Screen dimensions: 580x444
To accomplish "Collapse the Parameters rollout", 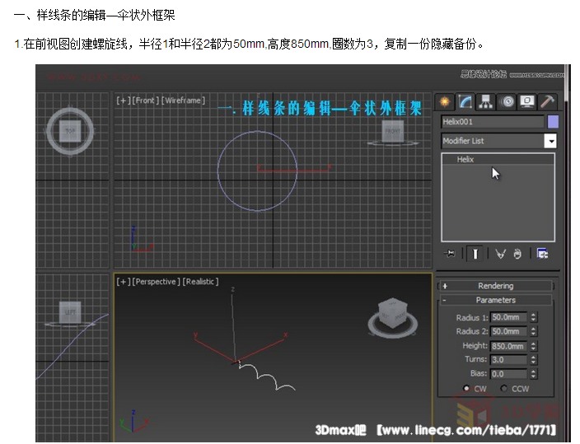I will [496, 300].
